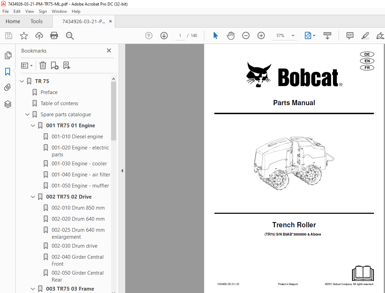Close the Bookmarks panel
The width and height of the screenshot is (385, 293).
[x=109, y=51]
